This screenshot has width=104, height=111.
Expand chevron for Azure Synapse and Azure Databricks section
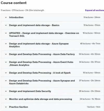pos(6,81)
